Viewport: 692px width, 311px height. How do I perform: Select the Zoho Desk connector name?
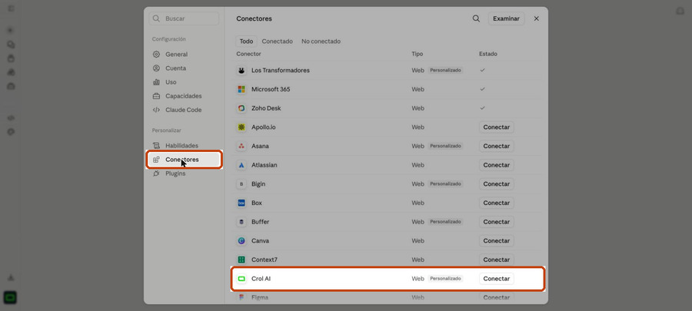pyautogui.click(x=266, y=108)
